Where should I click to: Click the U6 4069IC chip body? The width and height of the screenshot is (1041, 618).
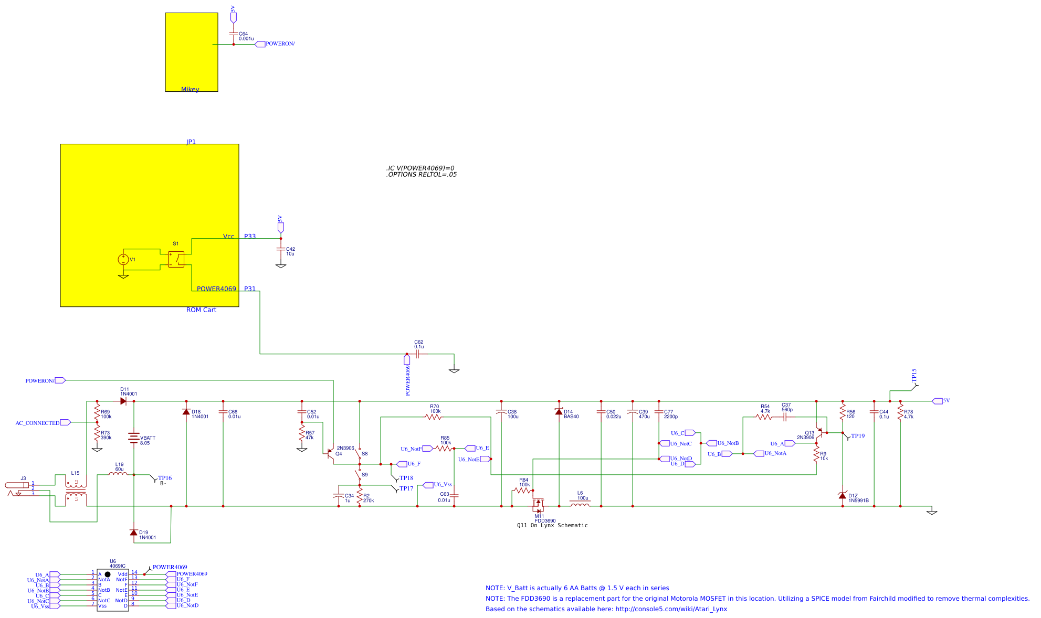[x=112, y=590]
